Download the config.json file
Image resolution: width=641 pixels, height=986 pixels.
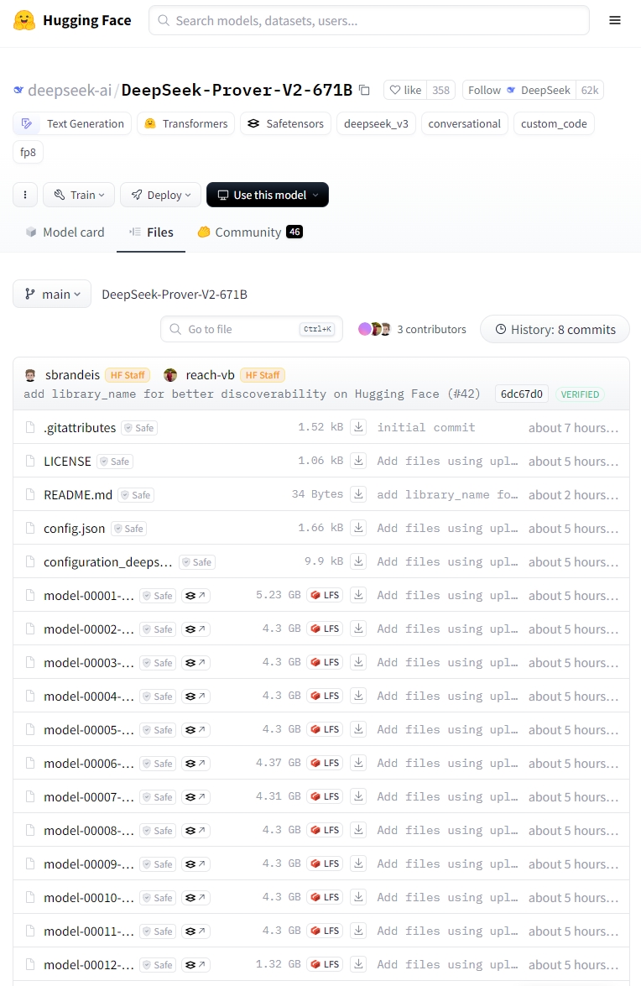click(x=358, y=528)
